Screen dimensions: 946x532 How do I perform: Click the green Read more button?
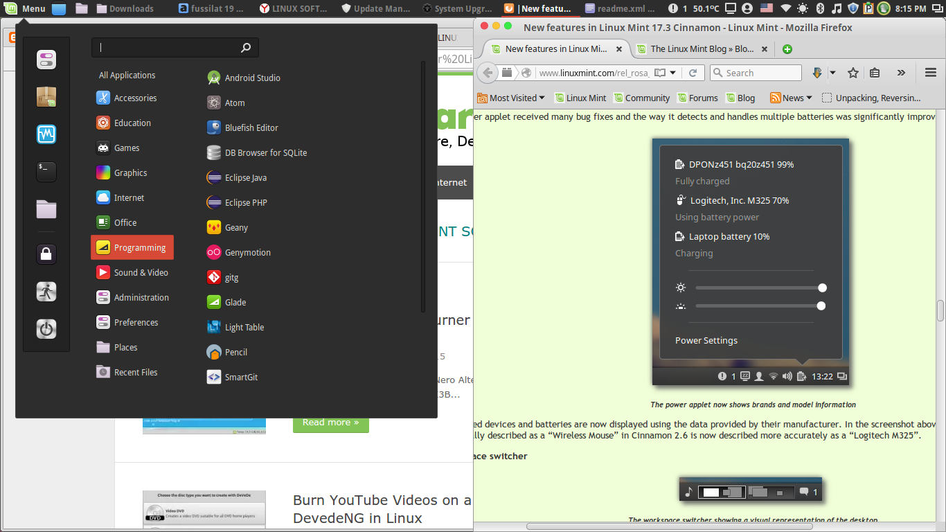pos(331,422)
